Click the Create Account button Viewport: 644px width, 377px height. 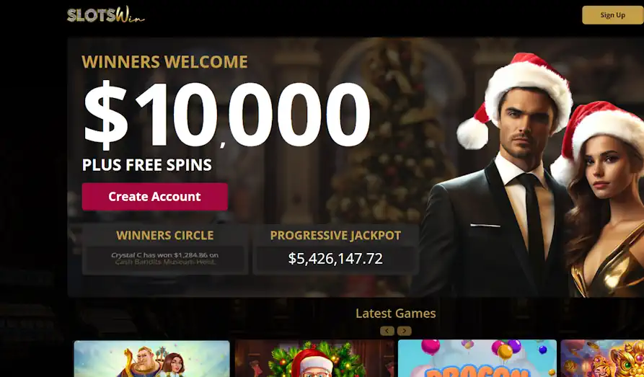click(x=155, y=196)
